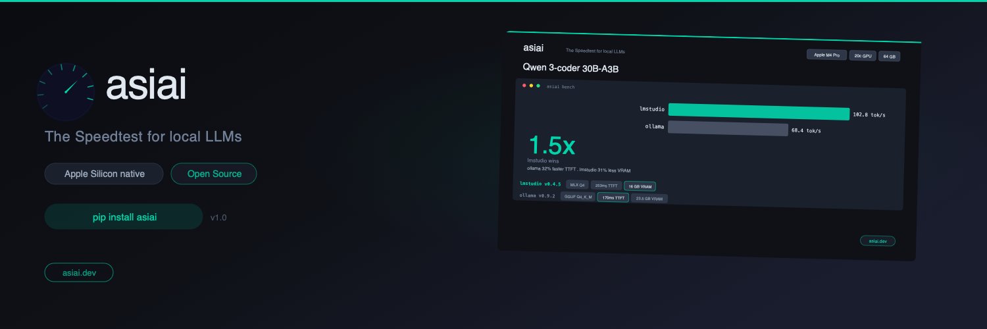Click the 170ms TTFT tag

coord(613,197)
